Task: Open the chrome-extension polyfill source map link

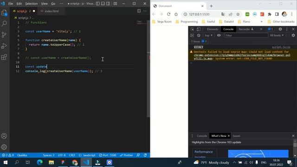Action: 242,57
